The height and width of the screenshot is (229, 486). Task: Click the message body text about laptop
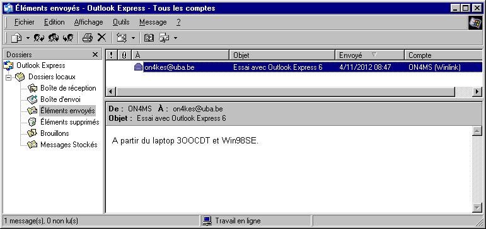[x=185, y=141]
